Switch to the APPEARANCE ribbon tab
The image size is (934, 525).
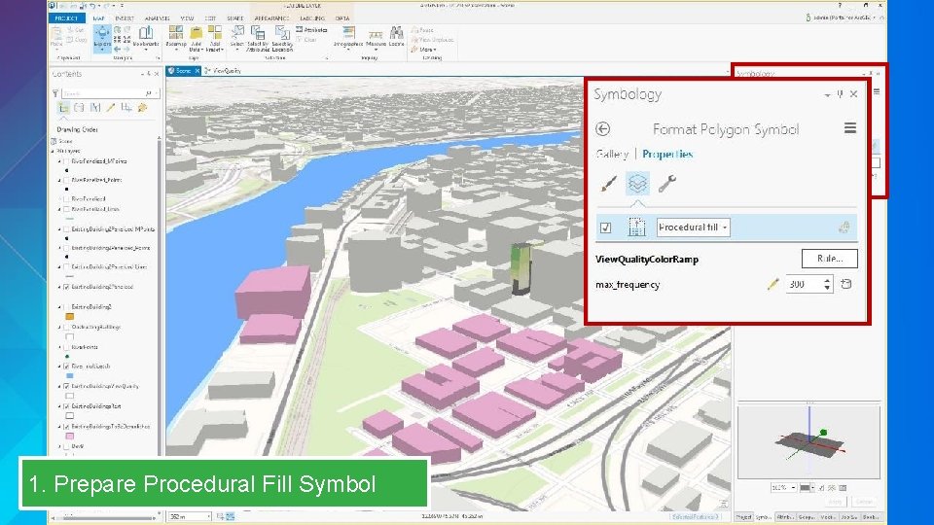(271, 18)
